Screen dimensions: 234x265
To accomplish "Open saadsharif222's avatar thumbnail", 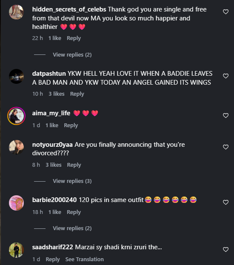I will 17,250.
